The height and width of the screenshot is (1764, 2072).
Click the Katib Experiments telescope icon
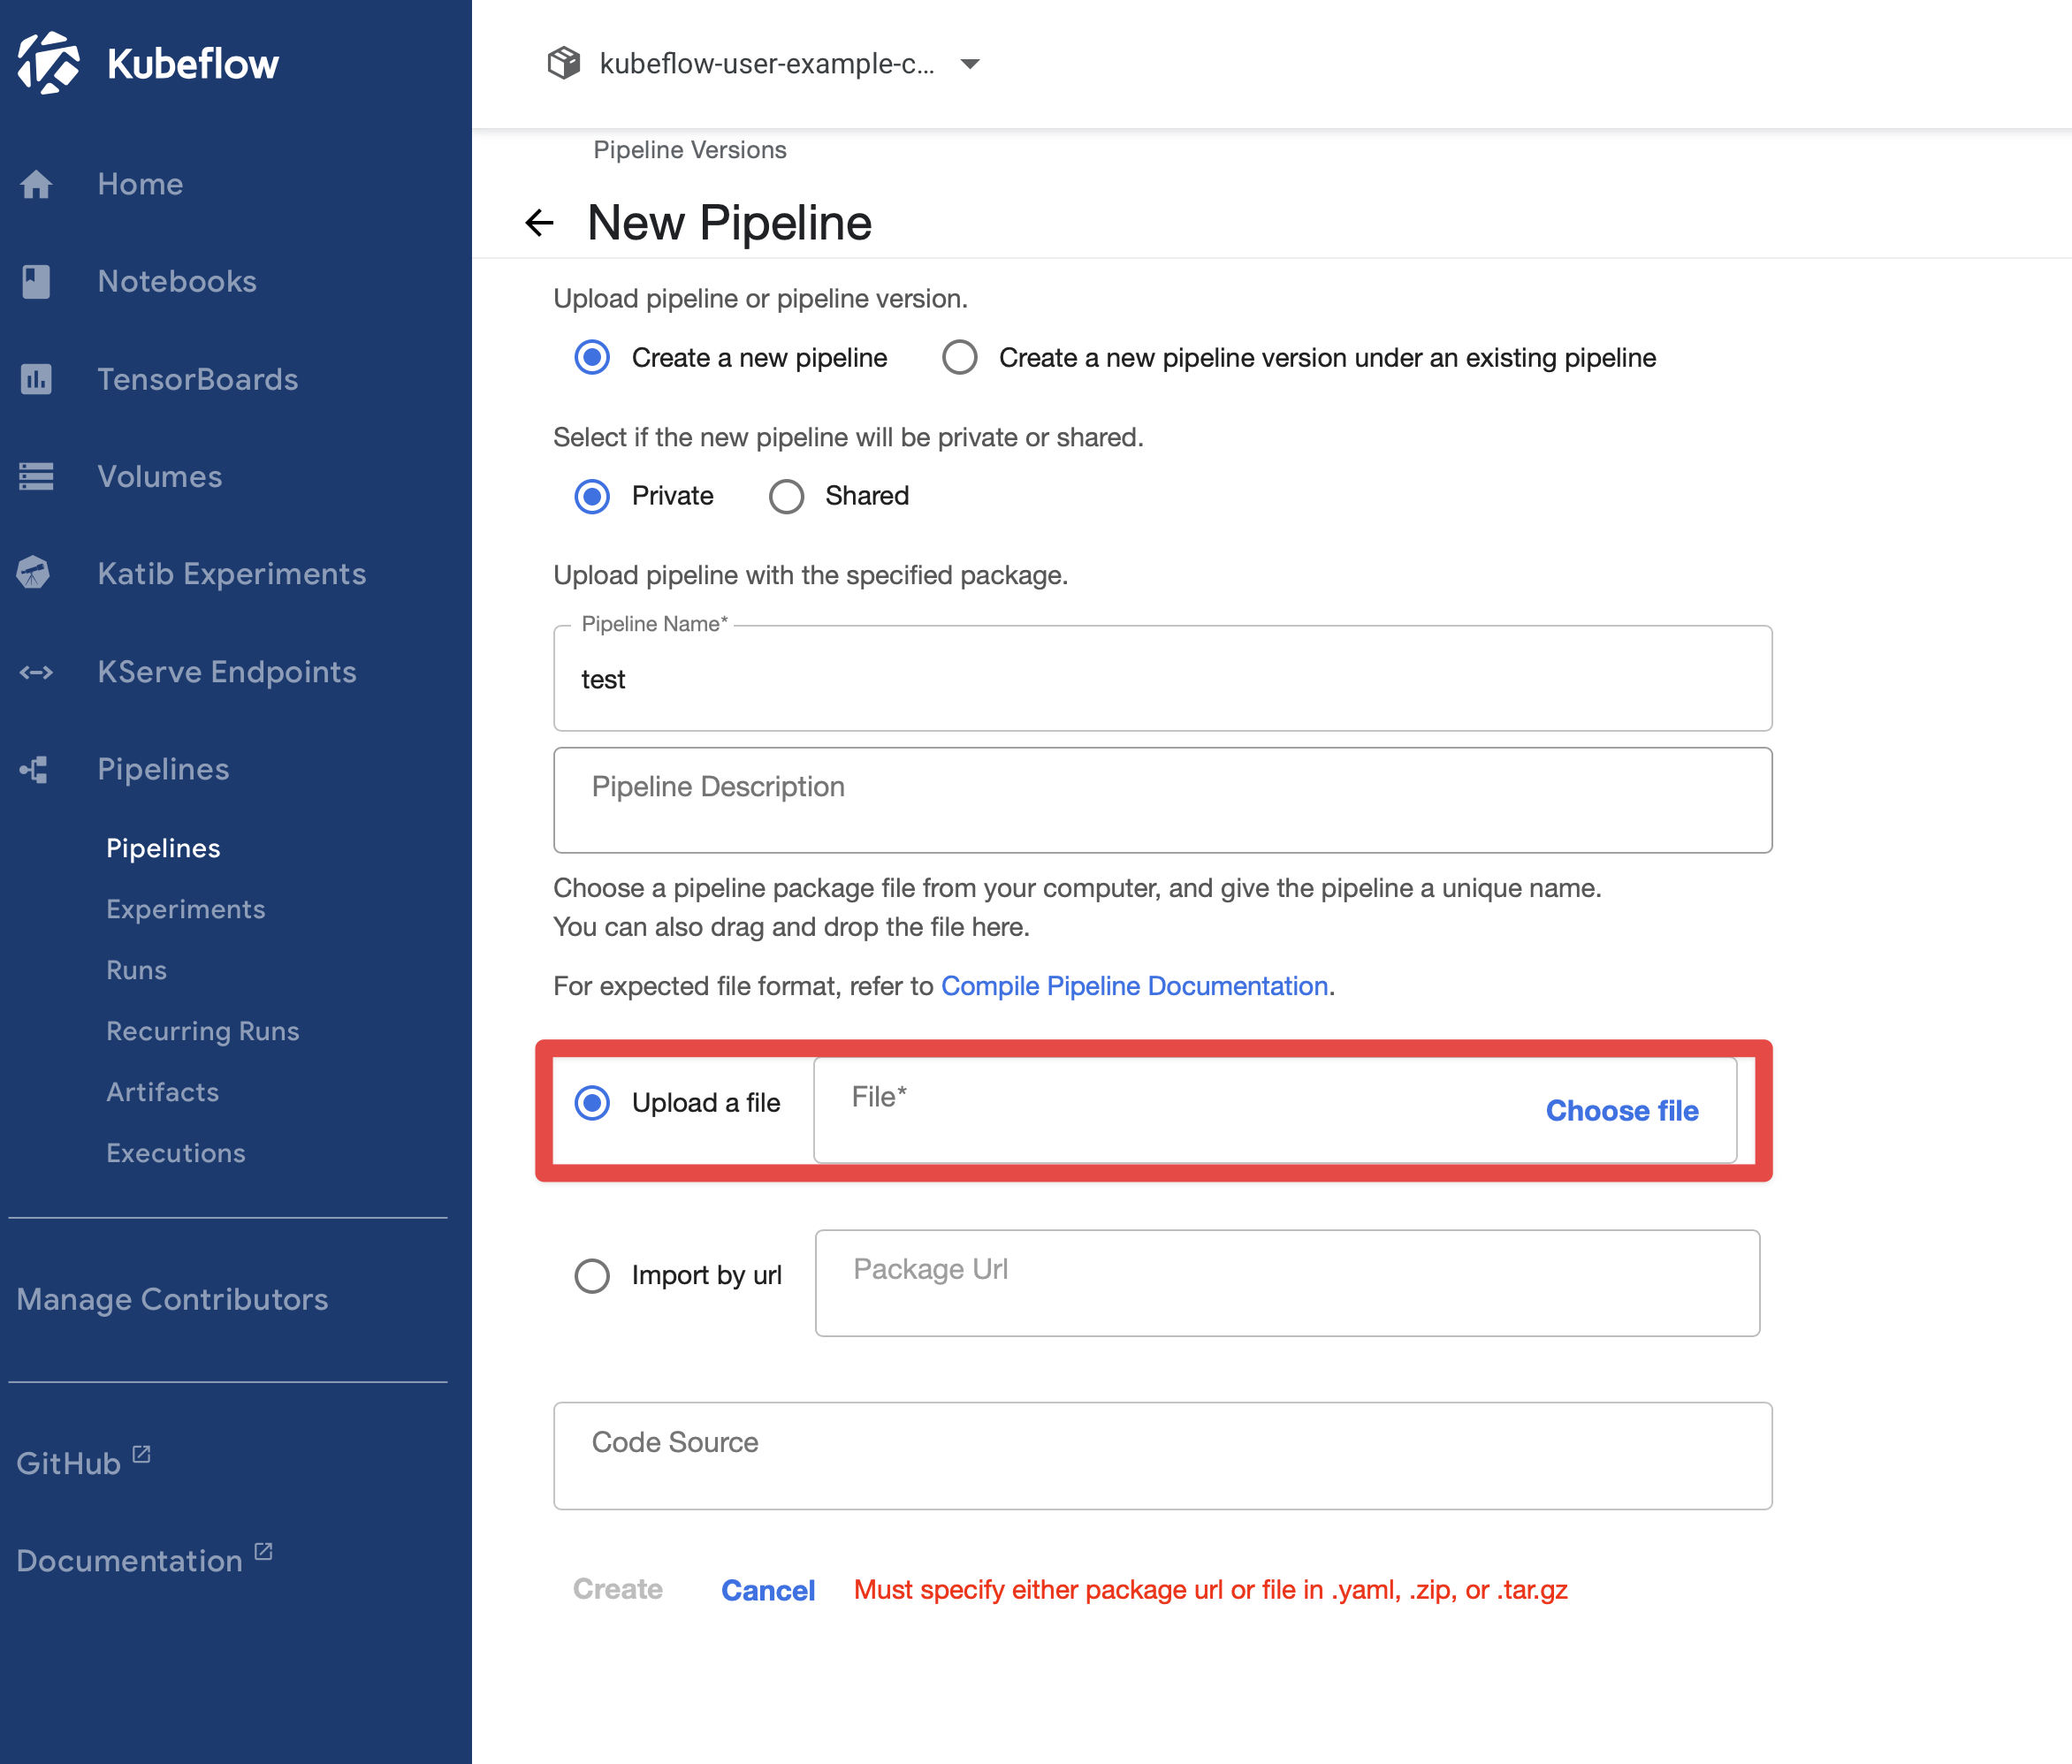[34, 573]
